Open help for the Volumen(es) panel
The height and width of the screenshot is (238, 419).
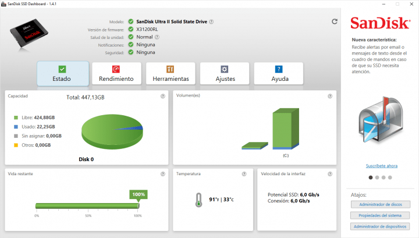(330, 96)
